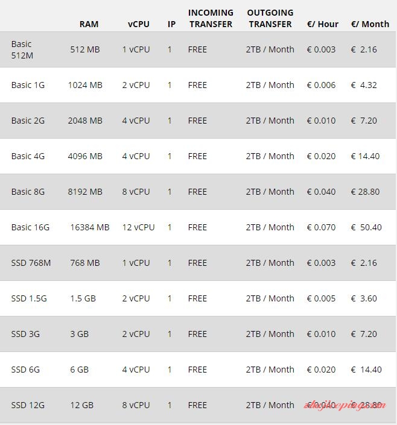Screen dimensions: 397x425
Task: Click the RAM column header
Action: [89, 24]
